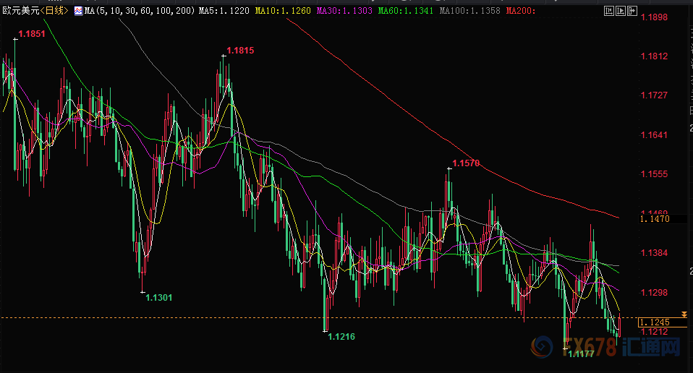
Task: Click the play-forward chart axis icon
Action: coord(622,12)
